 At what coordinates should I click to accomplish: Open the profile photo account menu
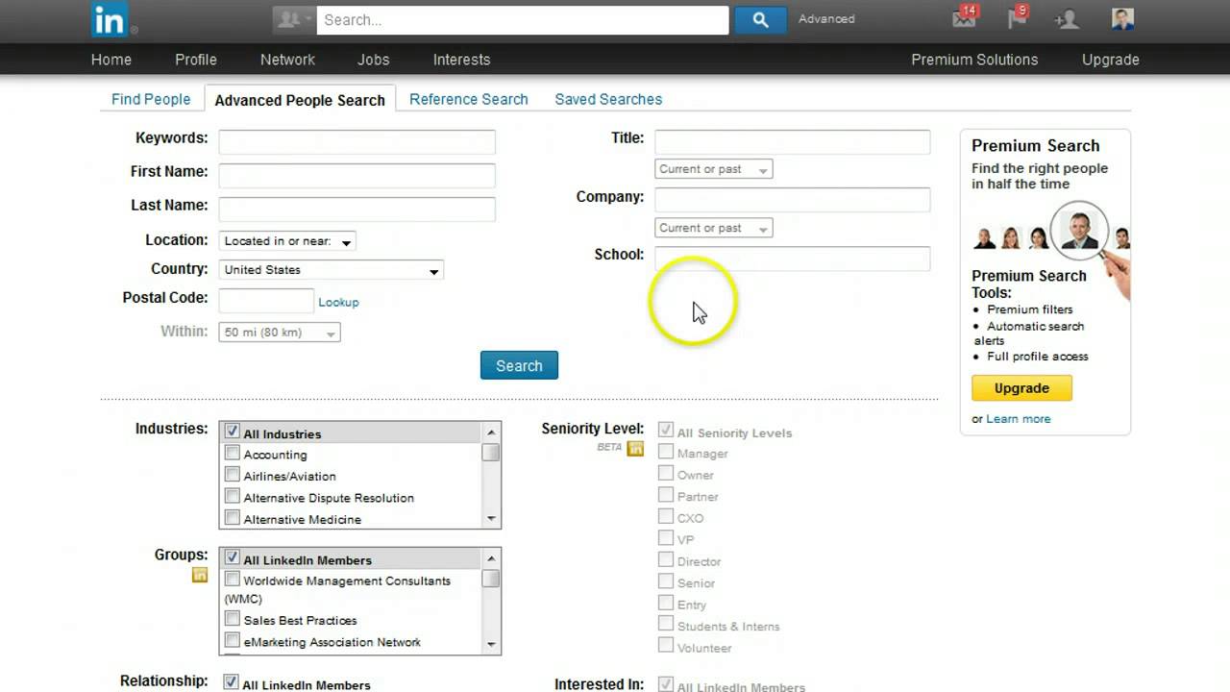[1122, 18]
